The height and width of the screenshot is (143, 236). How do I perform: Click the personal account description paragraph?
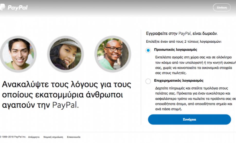point(195,65)
